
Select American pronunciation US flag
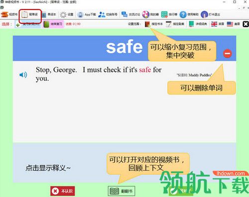coord(230,24)
